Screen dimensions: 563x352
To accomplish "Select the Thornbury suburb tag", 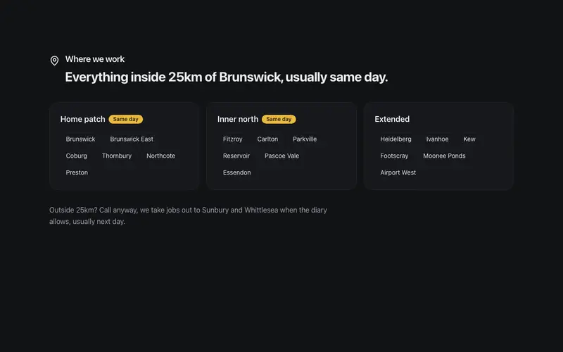I will pos(117,156).
